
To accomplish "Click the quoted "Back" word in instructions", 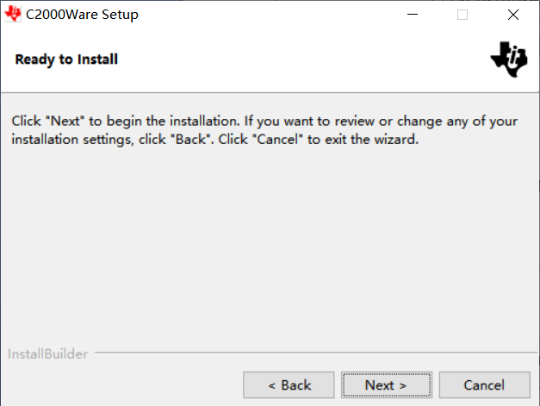I will tap(192, 139).
